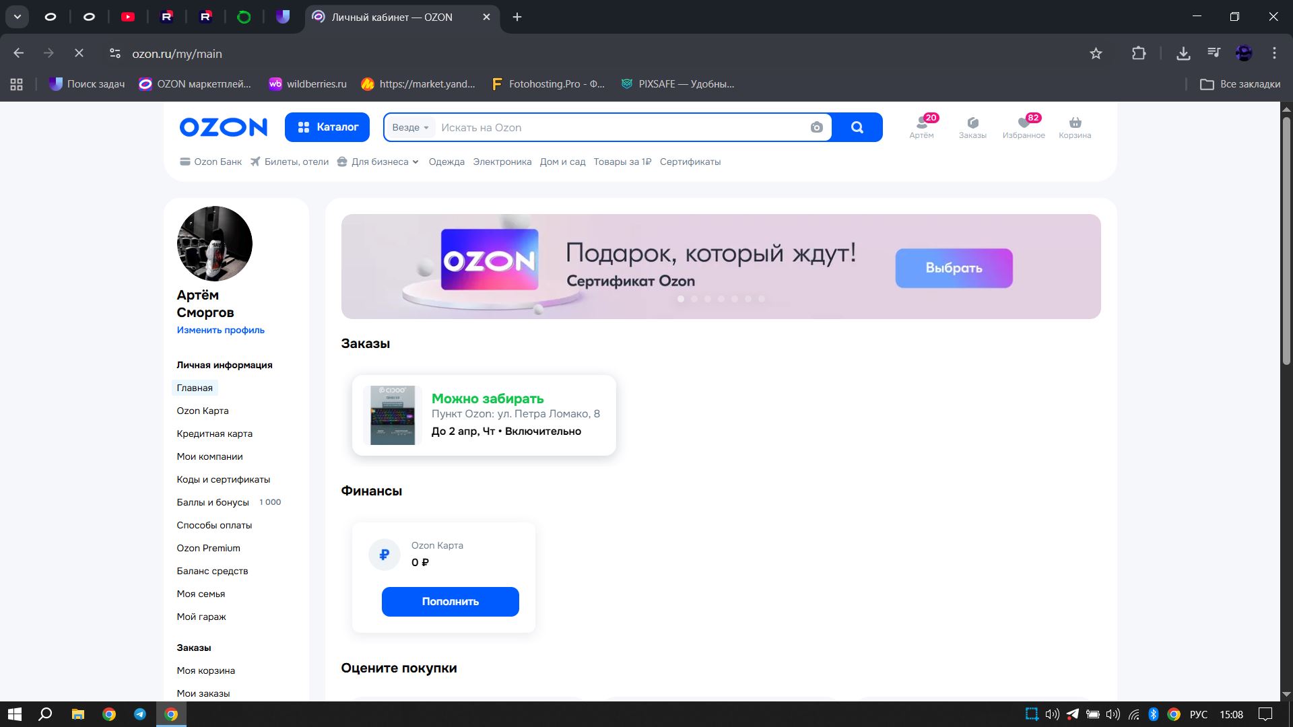Click the Пополнить button
Image resolution: width=1293 pixels, height=727 pixels.
pos(450,602)
